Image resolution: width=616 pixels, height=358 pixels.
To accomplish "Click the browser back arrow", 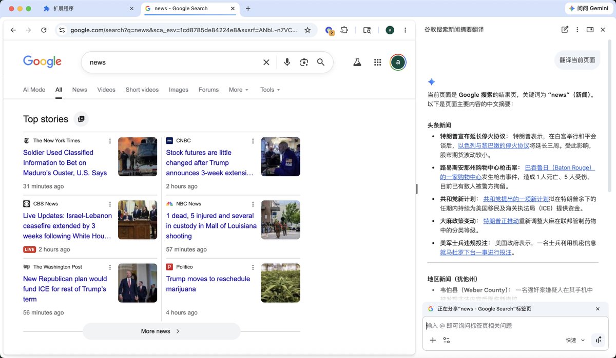I will (13, 30).
